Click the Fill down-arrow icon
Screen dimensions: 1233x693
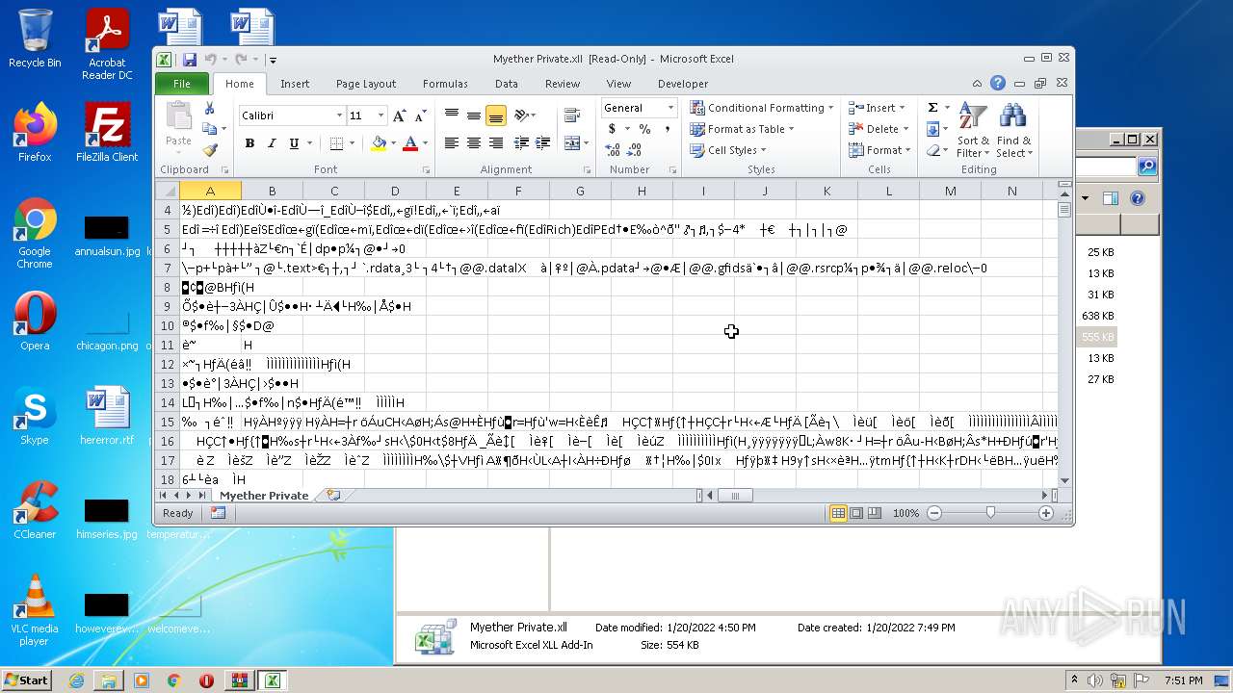(932, 129)
